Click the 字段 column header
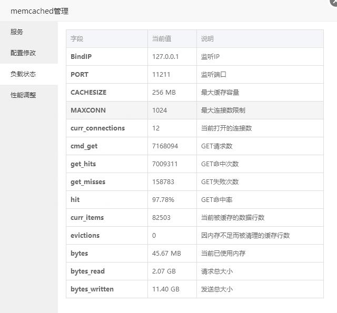 click(x=77, y=39)
